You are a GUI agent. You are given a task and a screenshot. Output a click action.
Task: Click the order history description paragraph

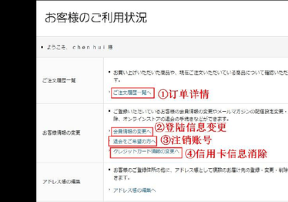point(201,76)
